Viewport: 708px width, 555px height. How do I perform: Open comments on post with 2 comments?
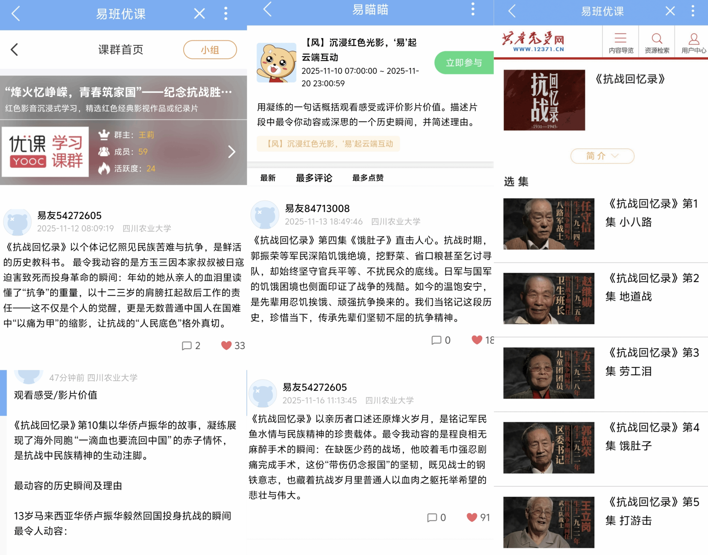tap(187, 345)
